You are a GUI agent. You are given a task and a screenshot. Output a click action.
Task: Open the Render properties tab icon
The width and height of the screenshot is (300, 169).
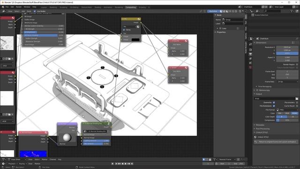pos(250,50)
